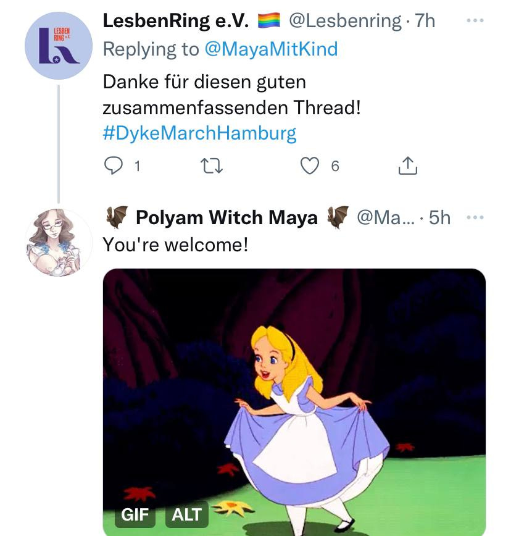
Task: Click the @Lesbenring handle
Action: (345, 21)
